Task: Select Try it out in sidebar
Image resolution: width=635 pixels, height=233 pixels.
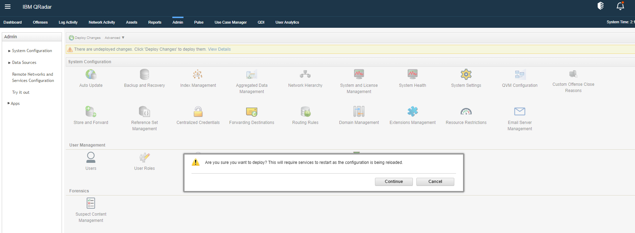Action: (x=21, y=92)
